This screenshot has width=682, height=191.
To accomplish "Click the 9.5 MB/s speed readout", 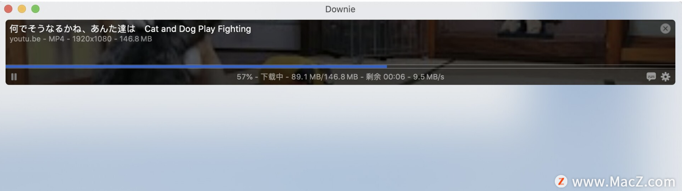I will [428, 77].
